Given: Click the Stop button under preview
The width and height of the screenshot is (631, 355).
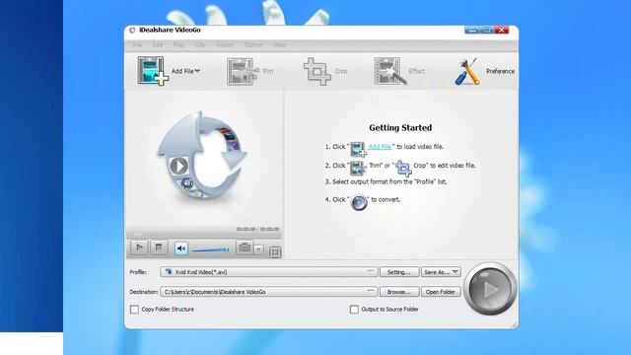Looking at the screenshot, I should click(x=159, y=248).
